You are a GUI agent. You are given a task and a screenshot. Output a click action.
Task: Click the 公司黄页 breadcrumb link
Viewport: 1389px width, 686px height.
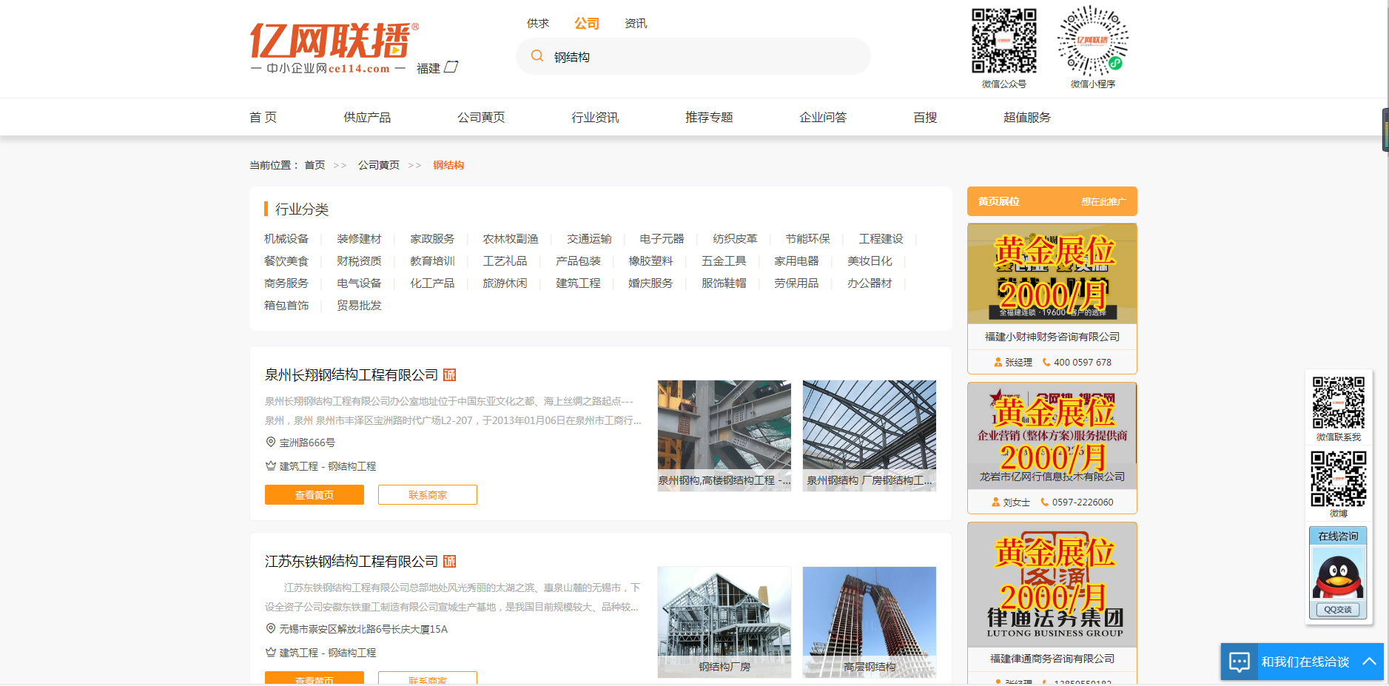(379, 165)
